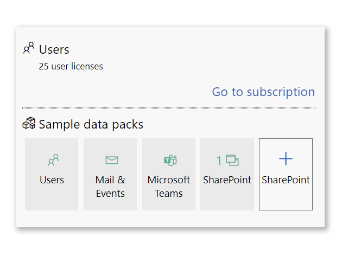Click the dotted divider below subscription link
The width and height of the screenshot is (342, 256).
pyautogui.click(x=168, y=108)
